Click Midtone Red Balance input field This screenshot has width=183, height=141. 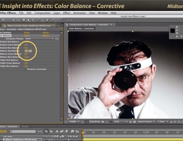point(28,51)
